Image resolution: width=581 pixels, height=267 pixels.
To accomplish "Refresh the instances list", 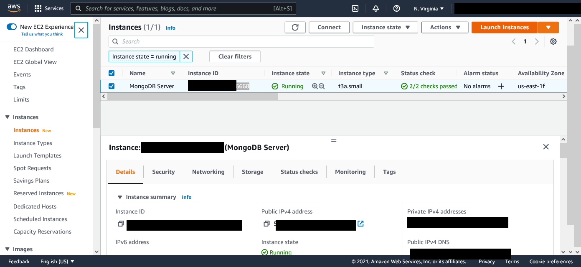I will click(295, 27).
